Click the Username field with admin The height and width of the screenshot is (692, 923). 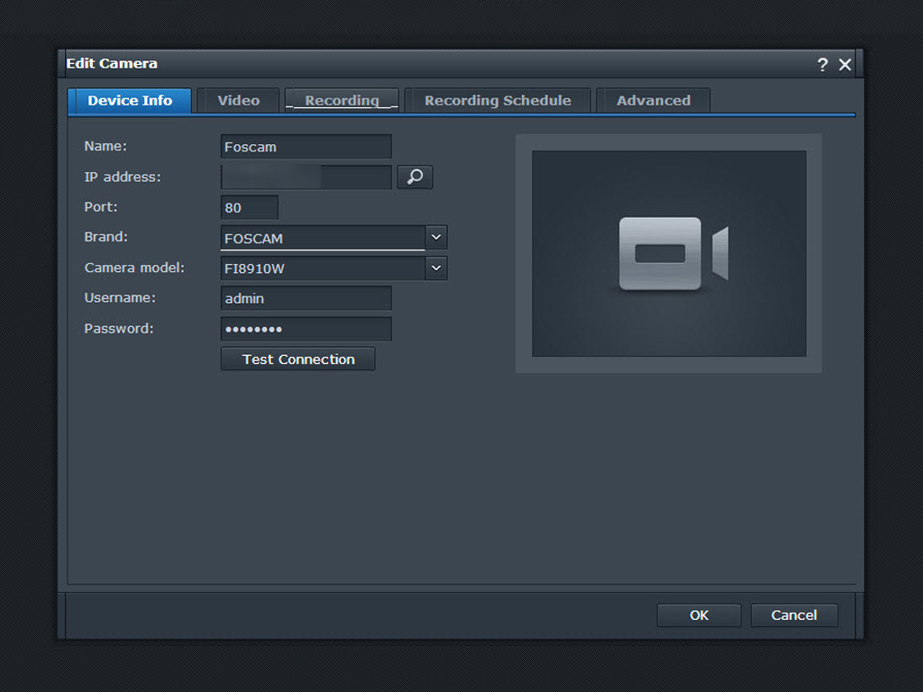point(306,298)
